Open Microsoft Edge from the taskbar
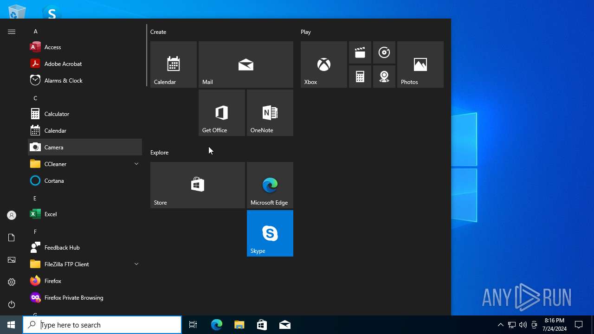 pos(217,325)
